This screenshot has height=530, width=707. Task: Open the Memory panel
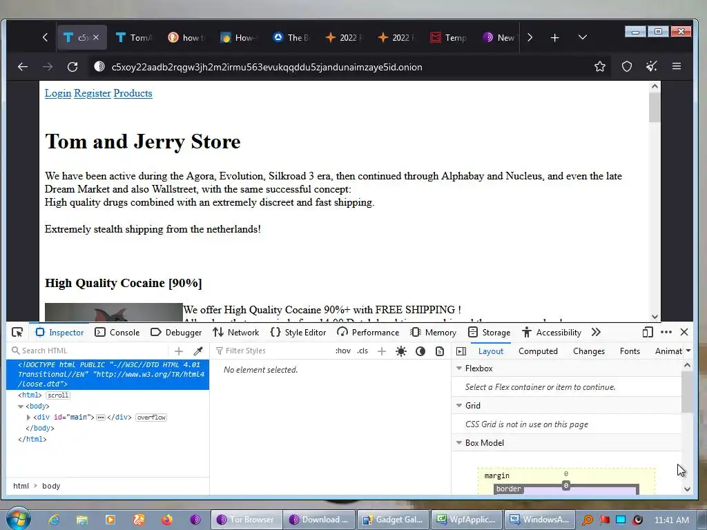click(434, 333)
